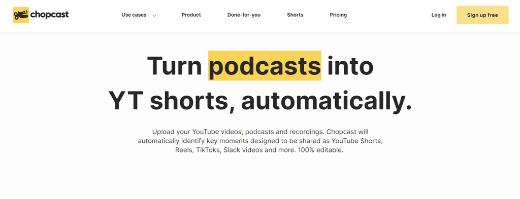Screen dimensions: 520x199
Task: Click the Chopcast scissors logo icon
Action: [21, 15]
